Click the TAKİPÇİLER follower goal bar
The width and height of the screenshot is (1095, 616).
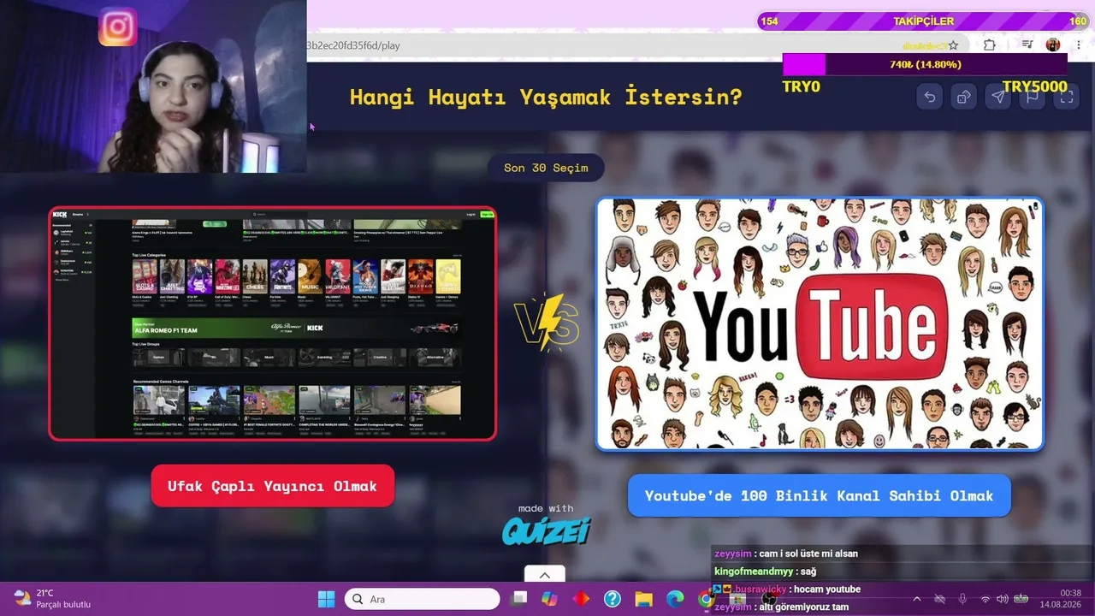[924, 21]
